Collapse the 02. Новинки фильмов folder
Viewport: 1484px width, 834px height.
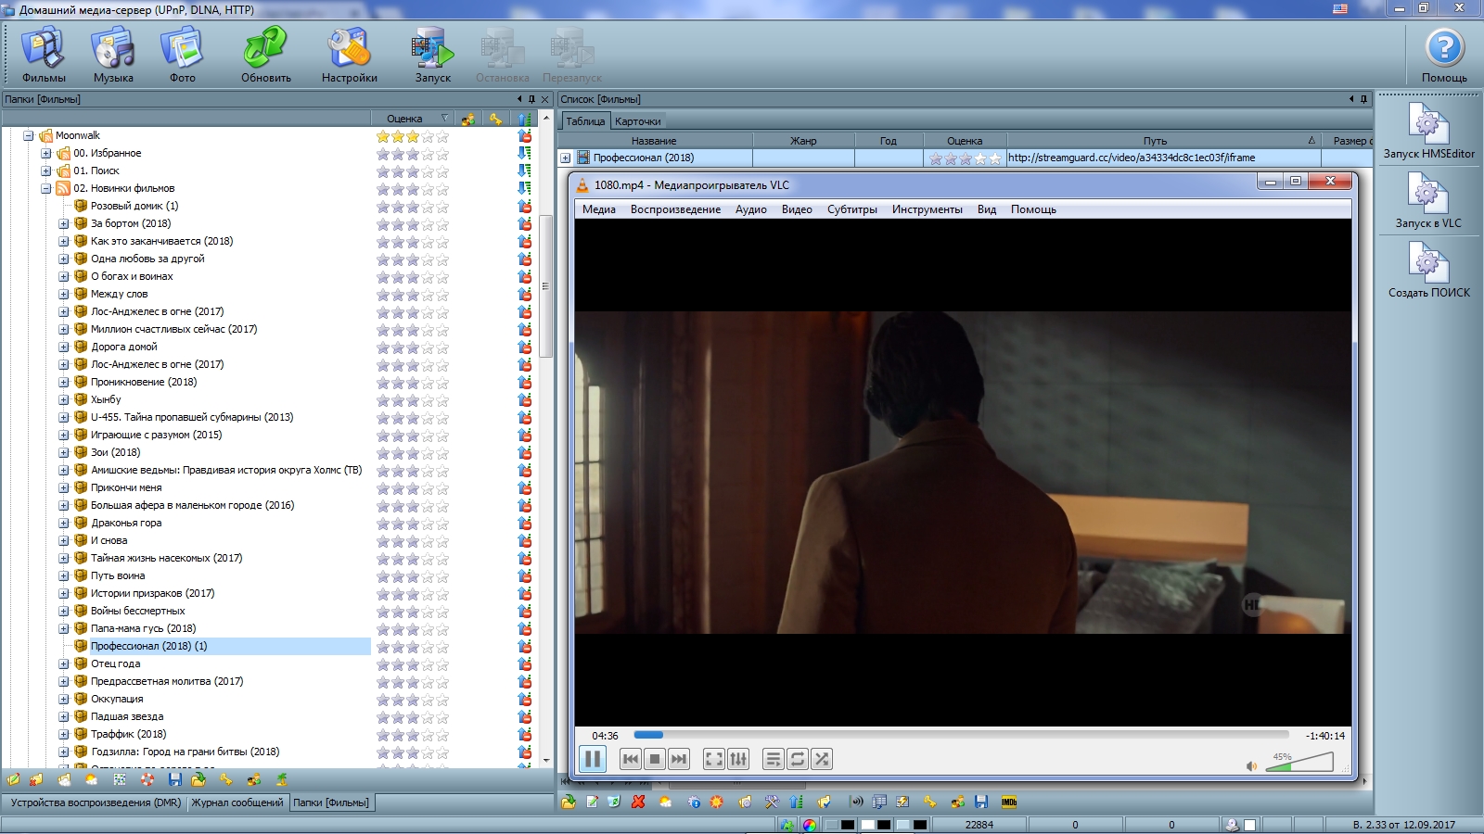[46, 188]
